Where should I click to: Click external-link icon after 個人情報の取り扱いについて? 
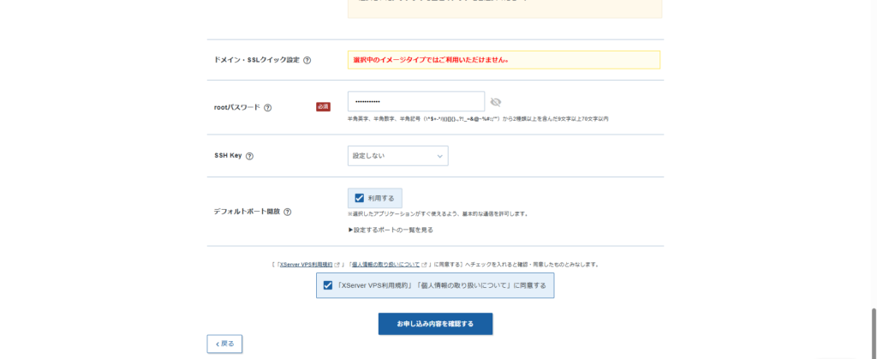pyautogui.click(x=422, y=265)
